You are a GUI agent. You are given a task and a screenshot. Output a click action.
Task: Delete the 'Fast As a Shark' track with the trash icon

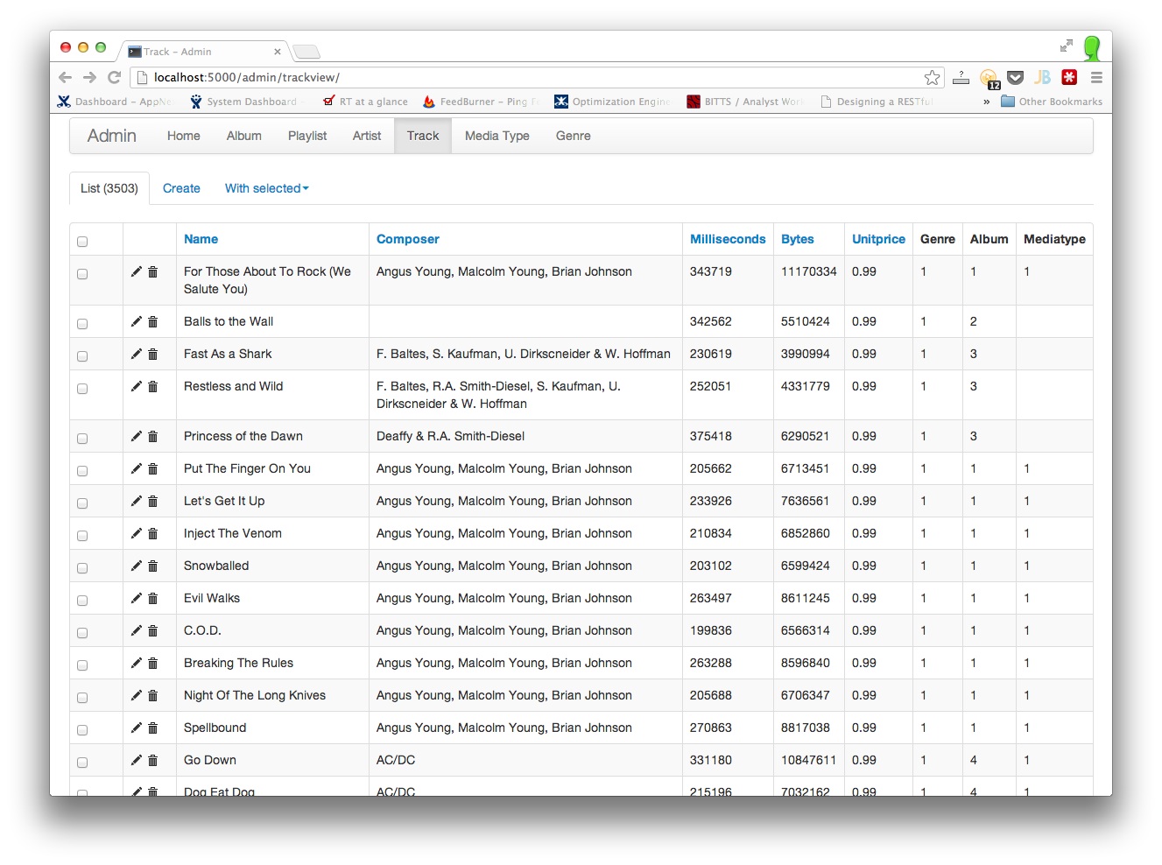point(152,354)
